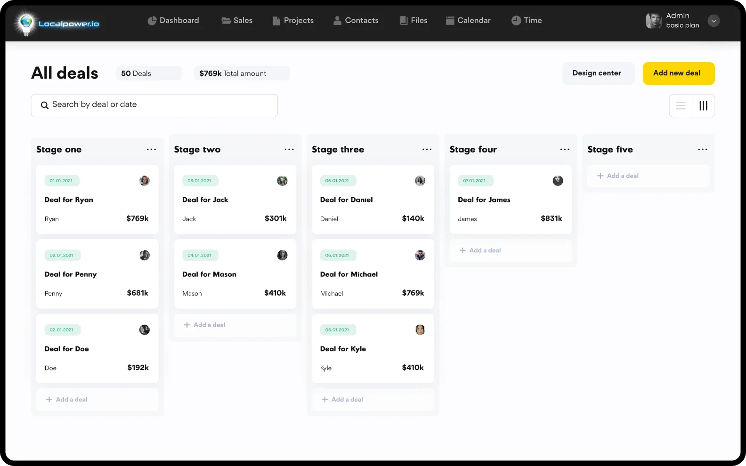Viewport: 746px width, 466px height.
Task: Click assignee avatar on Deal for Ryan
Action: click(145, 181)
